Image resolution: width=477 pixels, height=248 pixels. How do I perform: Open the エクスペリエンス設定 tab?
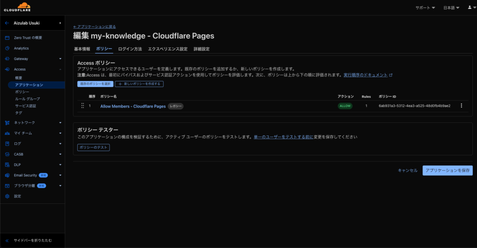pyautogui.click(x=168, y=49)
